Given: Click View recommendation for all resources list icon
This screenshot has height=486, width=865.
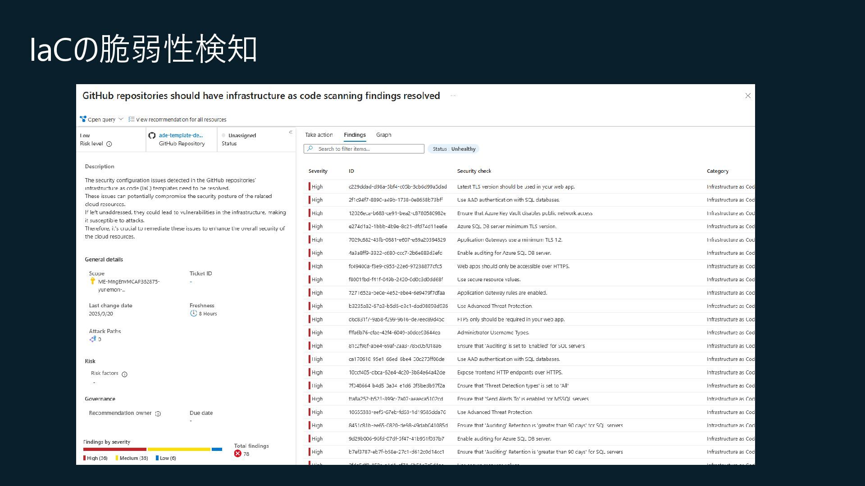Looking at the screenshot, I should click(131, 119).
